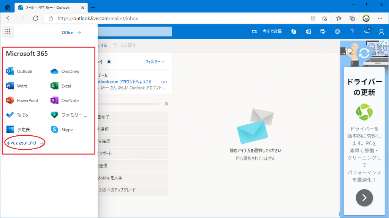
Task: Toggle the inbox favorite star
Action: 109,61
